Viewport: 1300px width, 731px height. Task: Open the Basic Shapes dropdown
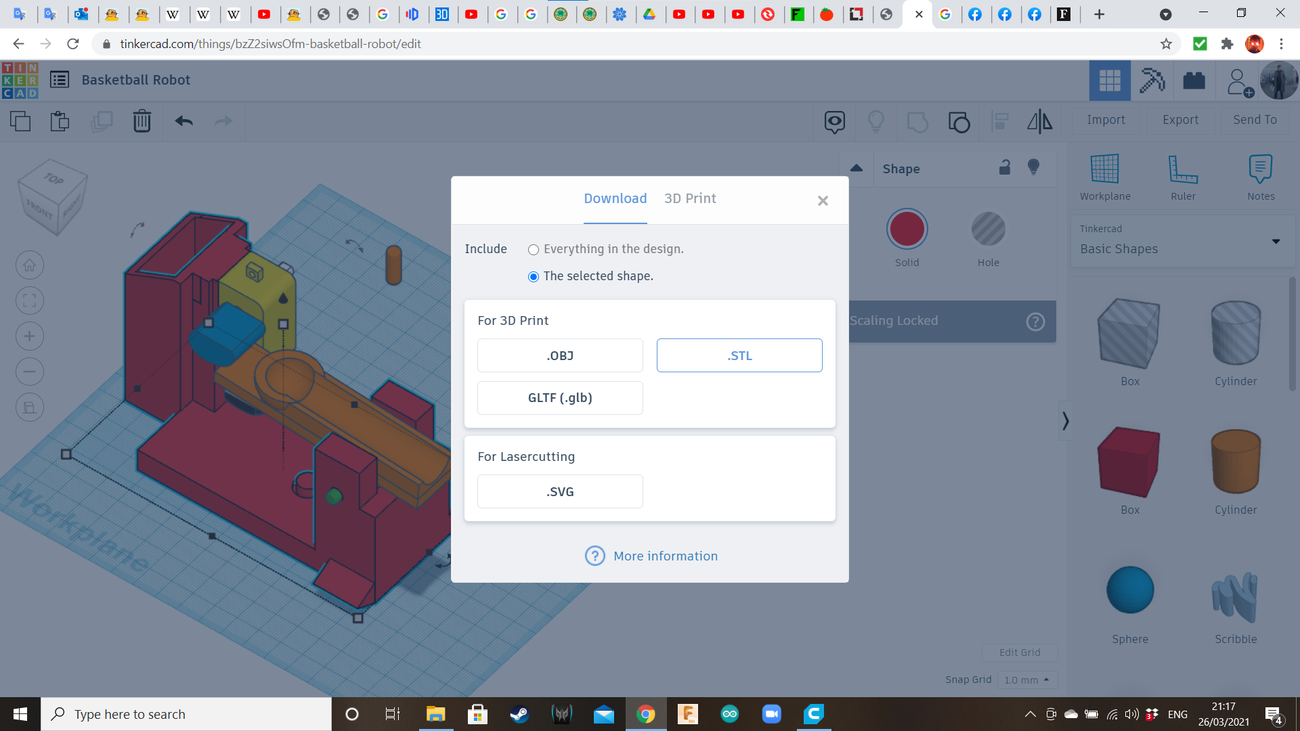(1182, 241)
